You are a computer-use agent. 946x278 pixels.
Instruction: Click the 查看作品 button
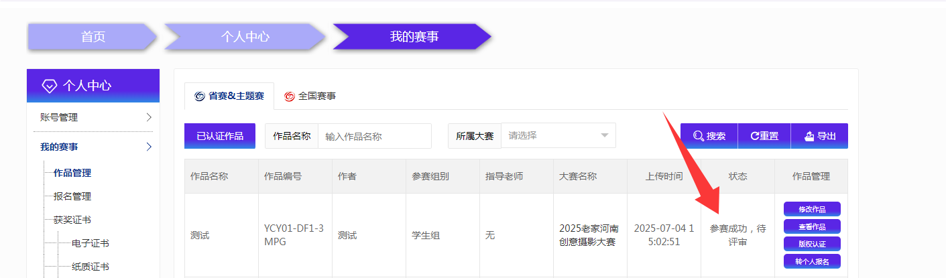tap(812, 226)
